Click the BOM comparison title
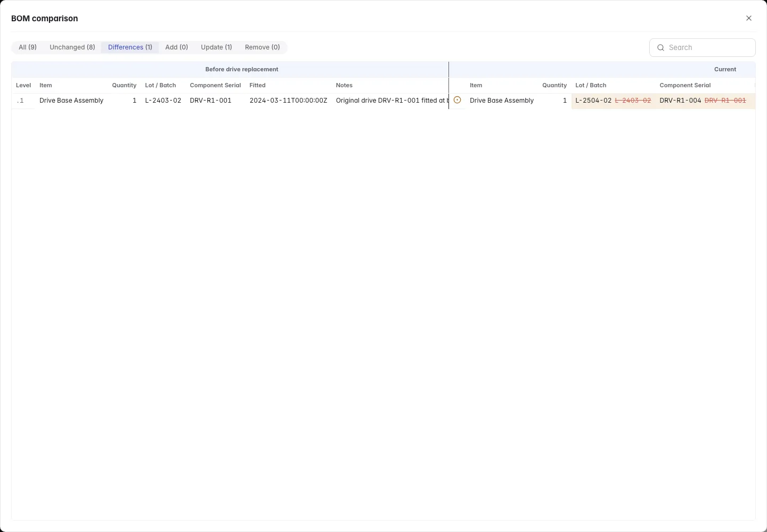 [x=45, y=18]
